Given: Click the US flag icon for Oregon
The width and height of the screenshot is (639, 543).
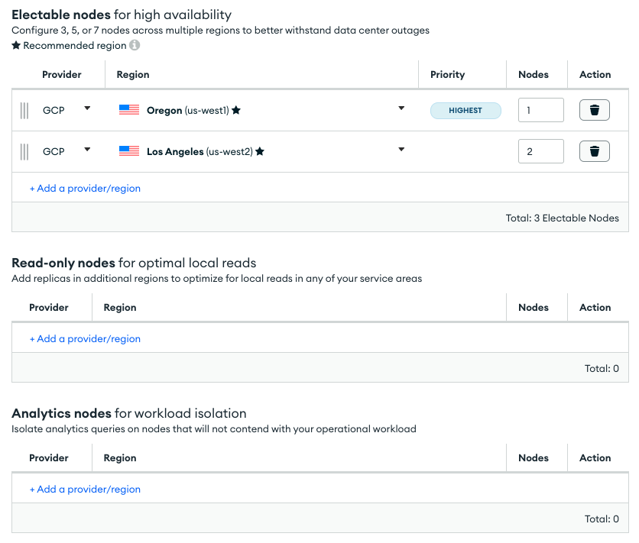Looking at the screenshot, I should tap(130, 109).
